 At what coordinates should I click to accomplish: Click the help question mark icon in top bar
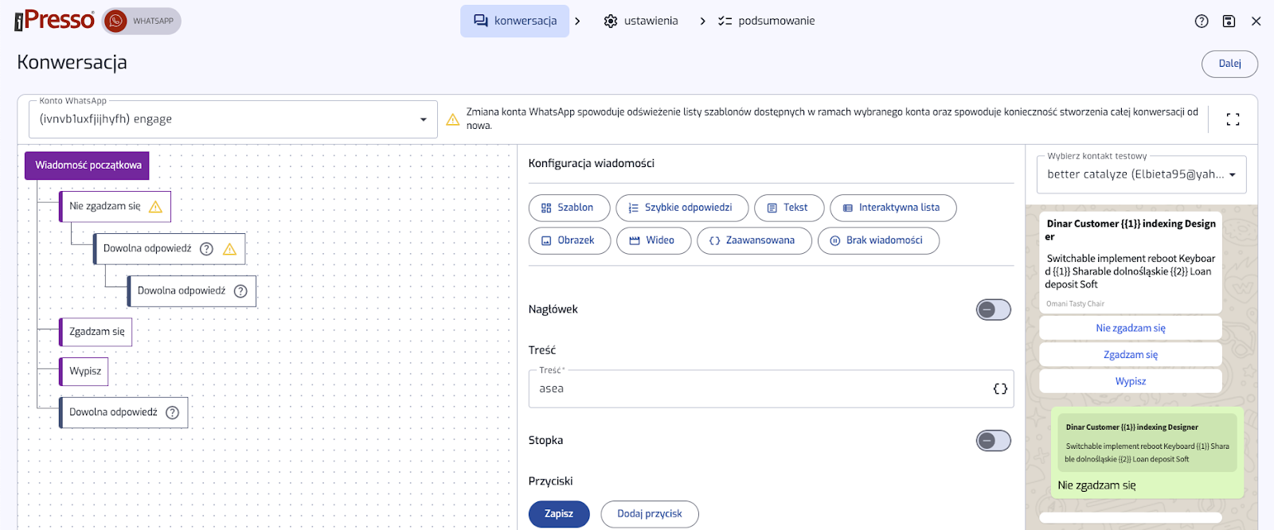(x=1202, y=21)
